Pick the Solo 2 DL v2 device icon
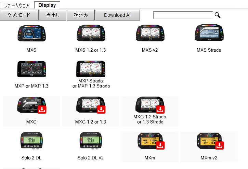Screen dimensions: 248x169 click(x=91, y=141)
